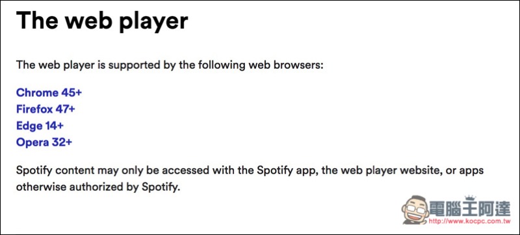520x235 pixels.
Task: Open the http://www.kocpc.com.tw watermark URL
Action: pyautogui.click(x=469, y=221)
